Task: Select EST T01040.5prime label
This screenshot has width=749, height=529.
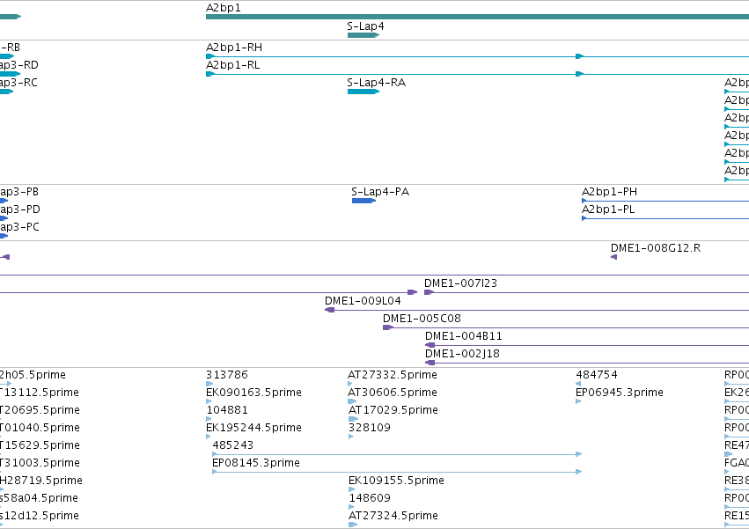Action: [40, 428]
